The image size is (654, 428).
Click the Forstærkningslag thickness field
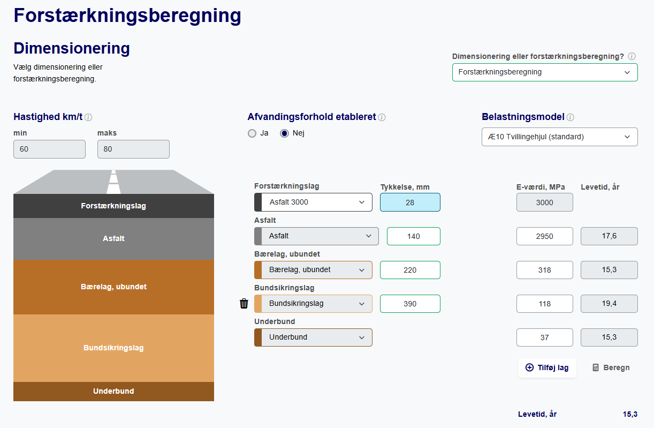(x=410, y=202)
